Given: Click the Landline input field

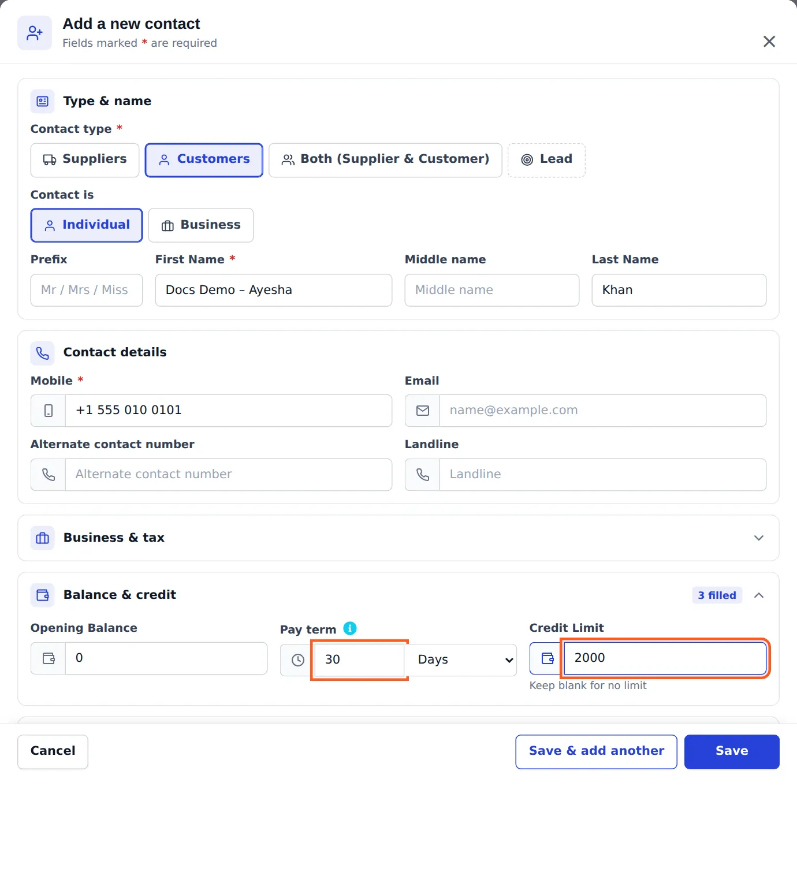Looking at the screenshot, I should pos(603,475).
